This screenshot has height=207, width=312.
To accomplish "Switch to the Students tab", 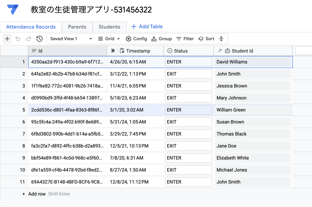I will click(109, 27).
